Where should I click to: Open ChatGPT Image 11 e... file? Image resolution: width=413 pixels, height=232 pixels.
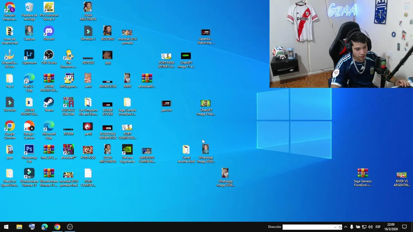coord(186,60)
